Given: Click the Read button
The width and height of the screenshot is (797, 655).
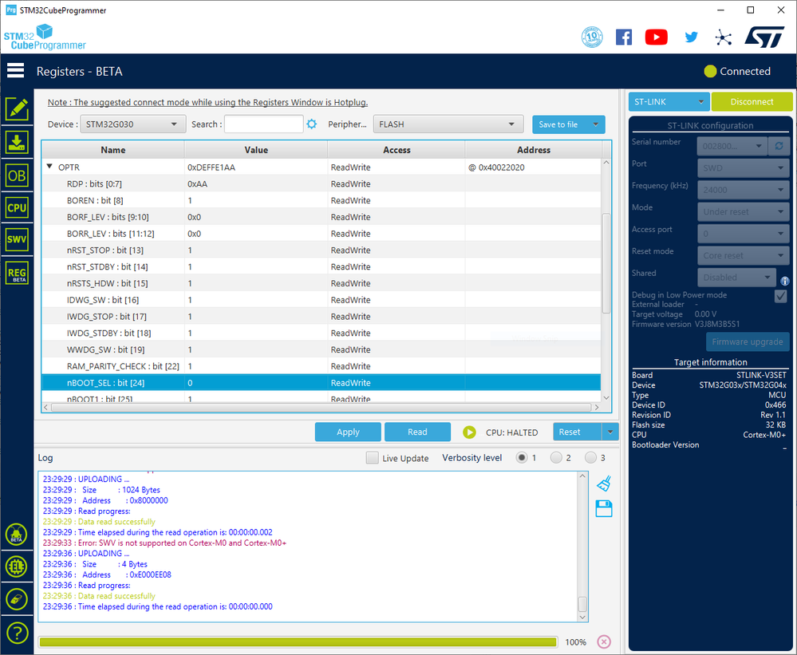Looking at the screenshot, I should 417,432.
